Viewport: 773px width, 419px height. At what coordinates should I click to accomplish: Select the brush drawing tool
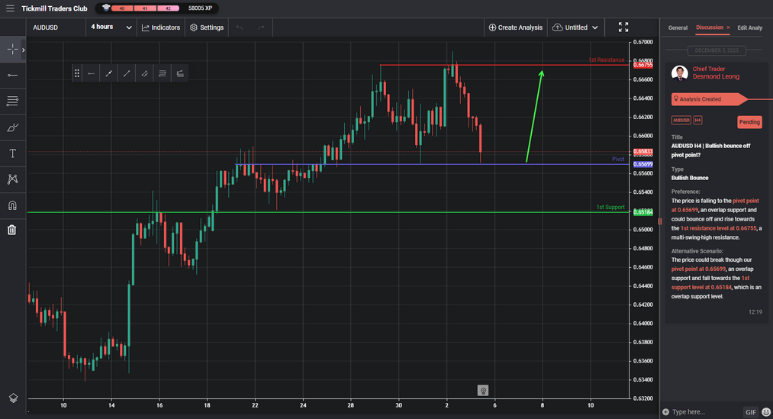click(12, 127)
